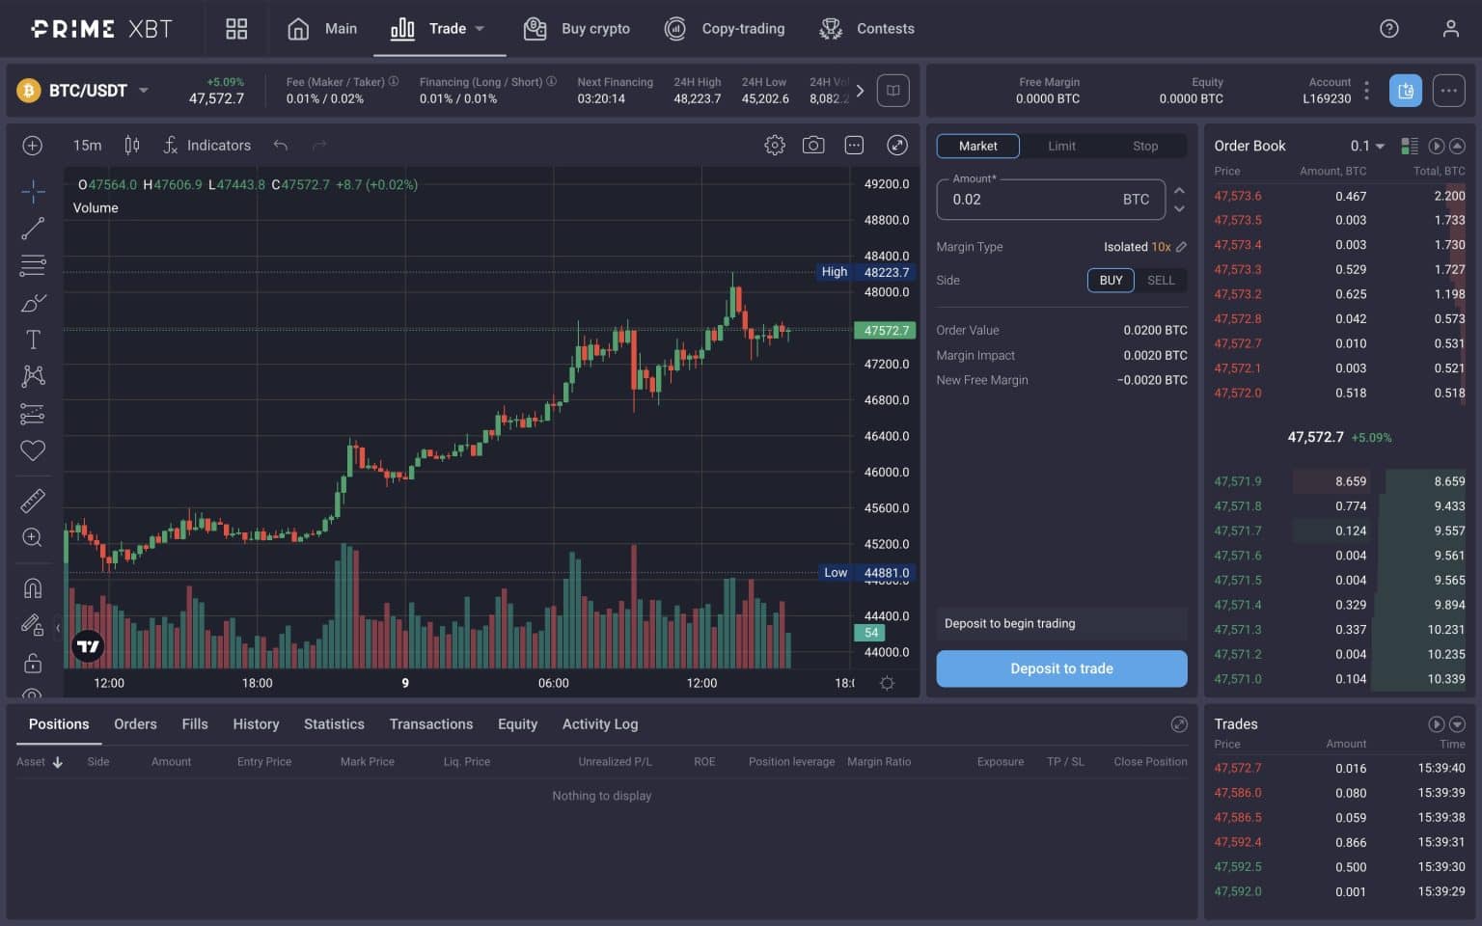The height and width of the screenshot is (926, 1482).
Task: Toggle fullscreen chart mode
Action: pos(896,144)
